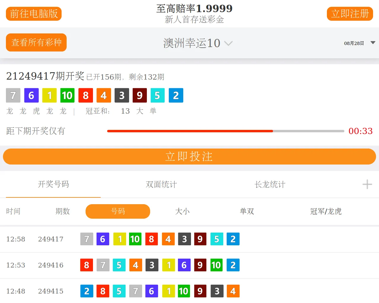Open the 双面统计 tab
Viewport: 379px width, 303px height.
point(161,184)
